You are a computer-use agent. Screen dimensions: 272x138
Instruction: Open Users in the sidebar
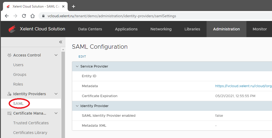coord(18,65)
